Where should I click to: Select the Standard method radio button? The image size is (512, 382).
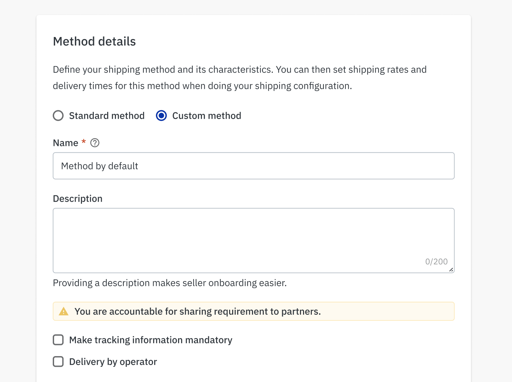[58, 116]
